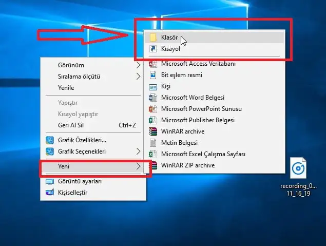Click the recording_0... 11_16_19 file label

coord(298,190)
